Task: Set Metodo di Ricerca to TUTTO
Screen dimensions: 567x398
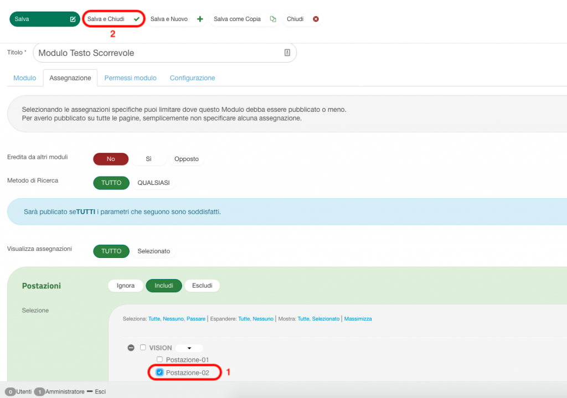Action: 111,183
